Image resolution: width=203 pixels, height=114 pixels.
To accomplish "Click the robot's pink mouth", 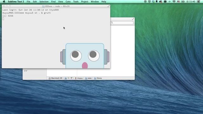I will pos(85,65).
